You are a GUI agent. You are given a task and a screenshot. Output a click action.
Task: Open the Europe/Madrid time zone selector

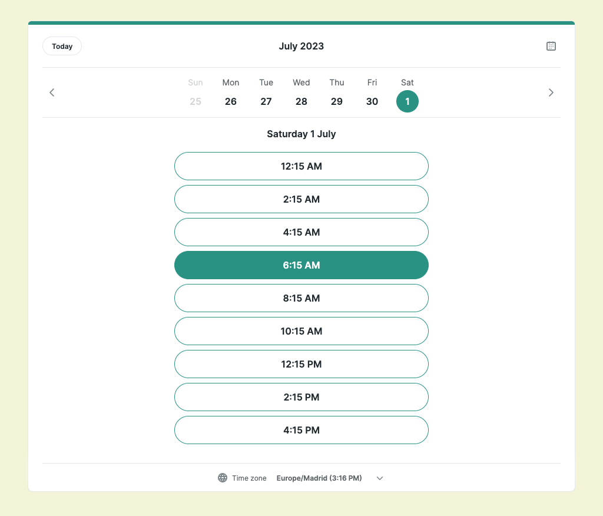click(x=319, y=478)
